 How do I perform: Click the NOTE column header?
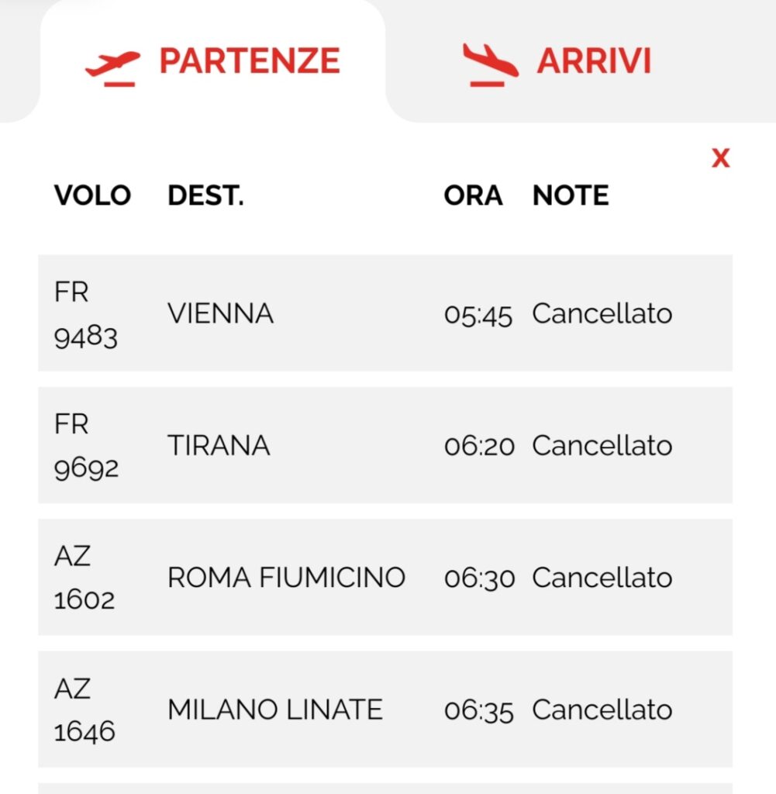pos(571,195)
